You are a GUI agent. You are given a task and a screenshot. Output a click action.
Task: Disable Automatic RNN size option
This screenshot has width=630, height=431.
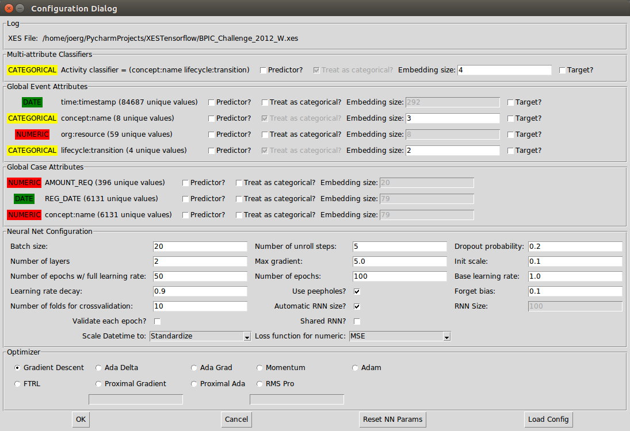coord(357,306)
